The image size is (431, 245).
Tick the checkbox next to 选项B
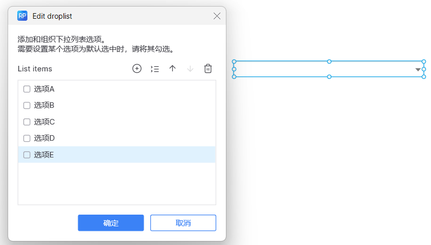point(27,105)
